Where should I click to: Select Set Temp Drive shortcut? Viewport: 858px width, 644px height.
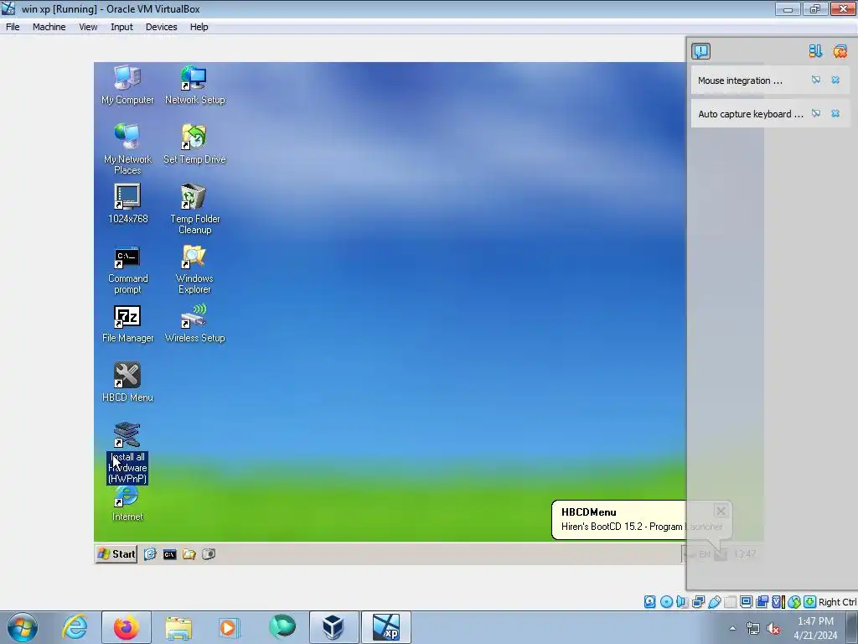[x=194, y=144]
